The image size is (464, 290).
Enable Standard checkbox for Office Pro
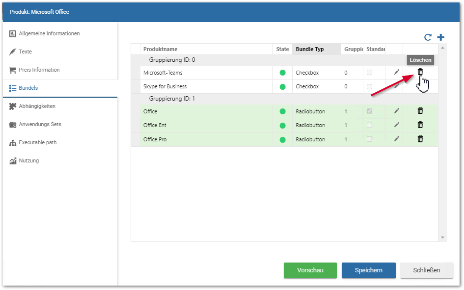369,139
